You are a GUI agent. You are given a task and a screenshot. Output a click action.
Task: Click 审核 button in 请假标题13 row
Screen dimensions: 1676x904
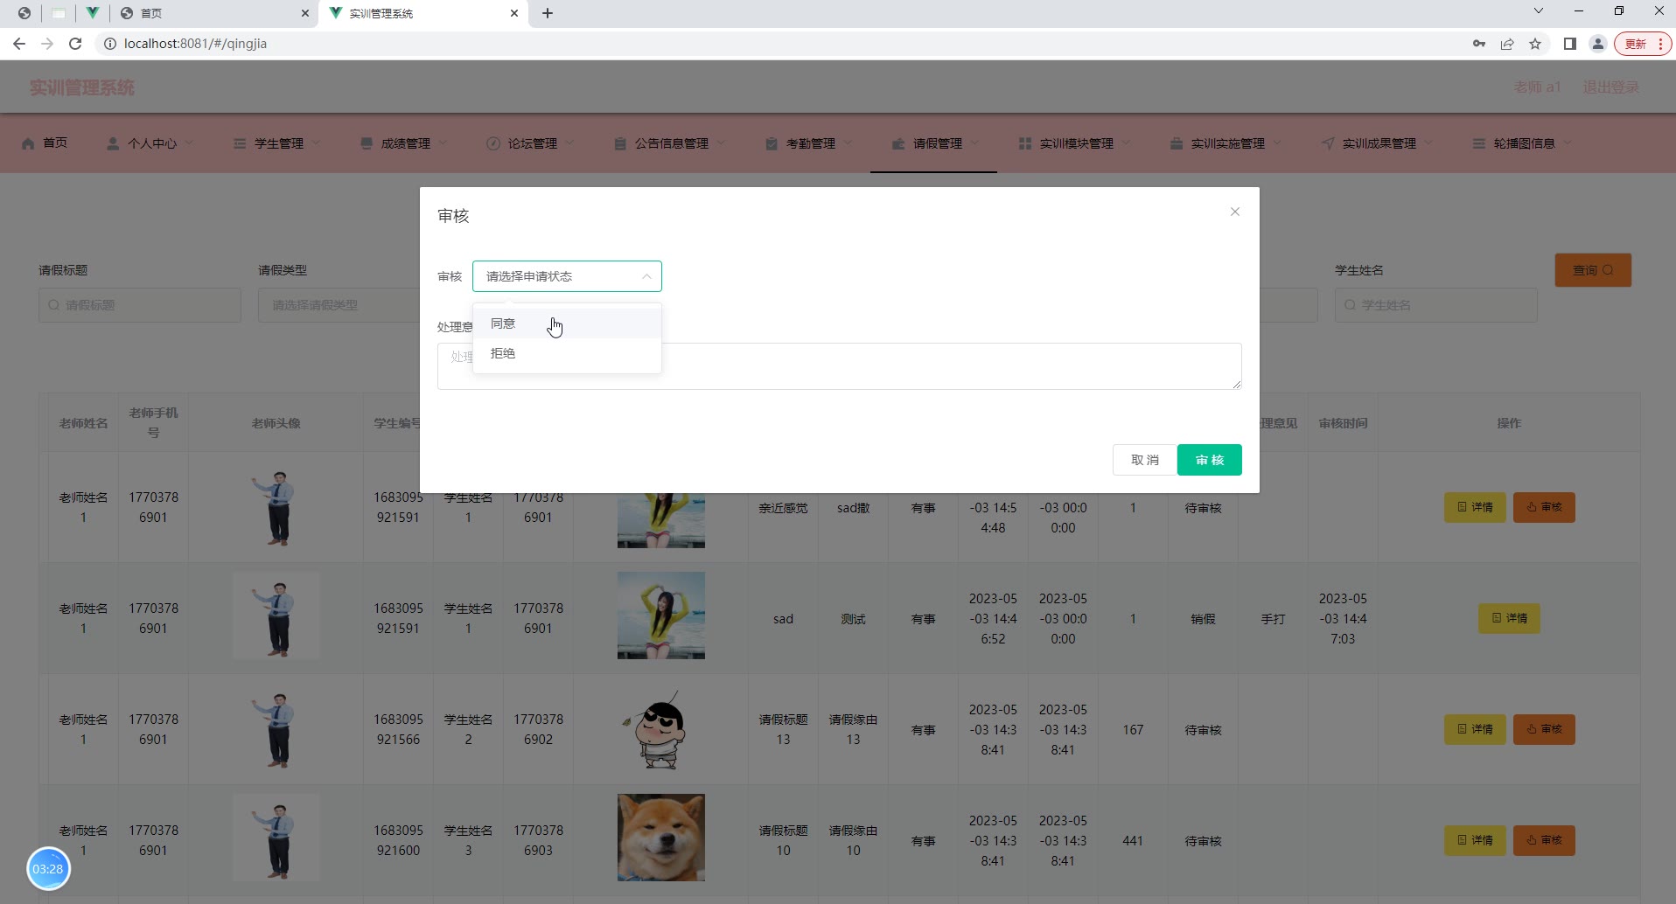pos(1544,729)
